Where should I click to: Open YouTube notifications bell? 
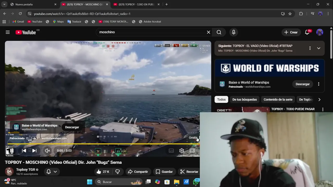[307, 32]
